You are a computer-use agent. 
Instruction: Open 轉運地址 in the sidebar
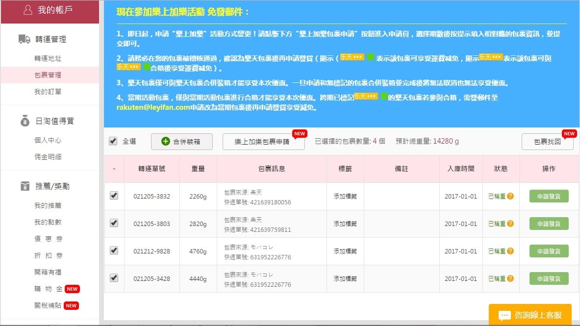(x=48, y=58)
